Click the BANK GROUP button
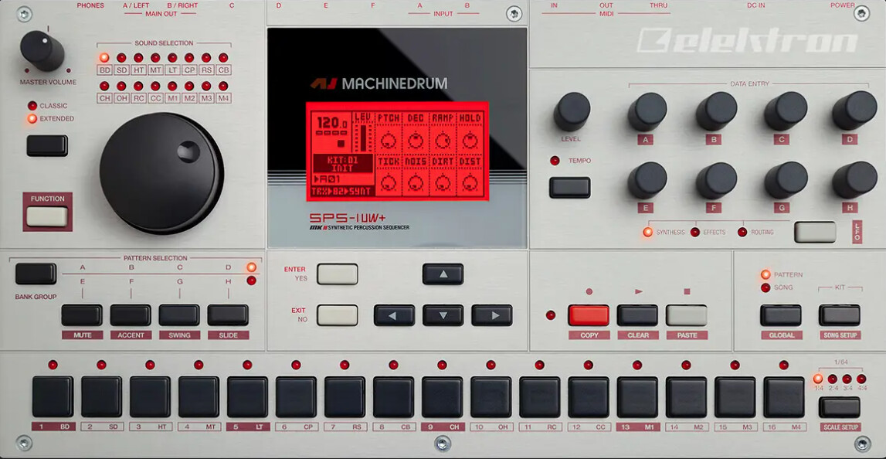The image size is (886, 459). point(36,274)
